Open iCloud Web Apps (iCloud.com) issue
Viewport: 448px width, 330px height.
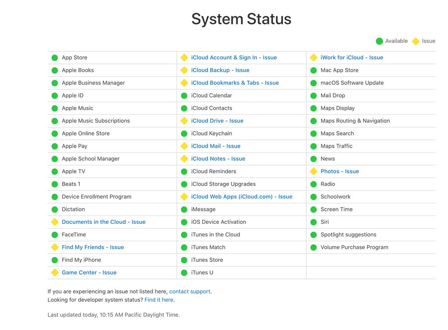(241, 197)
